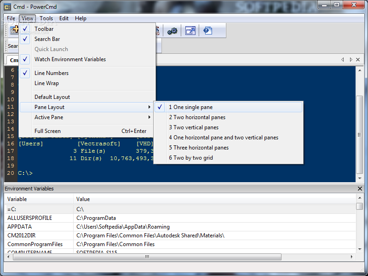Click the C:\Program Files\Common Files value

[x=115, y=244]
